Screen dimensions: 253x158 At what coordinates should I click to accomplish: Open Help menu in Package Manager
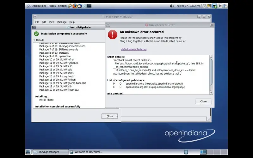pyautogui.click(x=72, y=22)
